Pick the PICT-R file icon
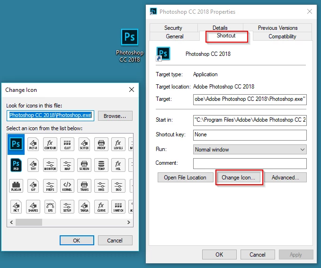This screenshot has width=321, height=268. (x=33, y=144)
